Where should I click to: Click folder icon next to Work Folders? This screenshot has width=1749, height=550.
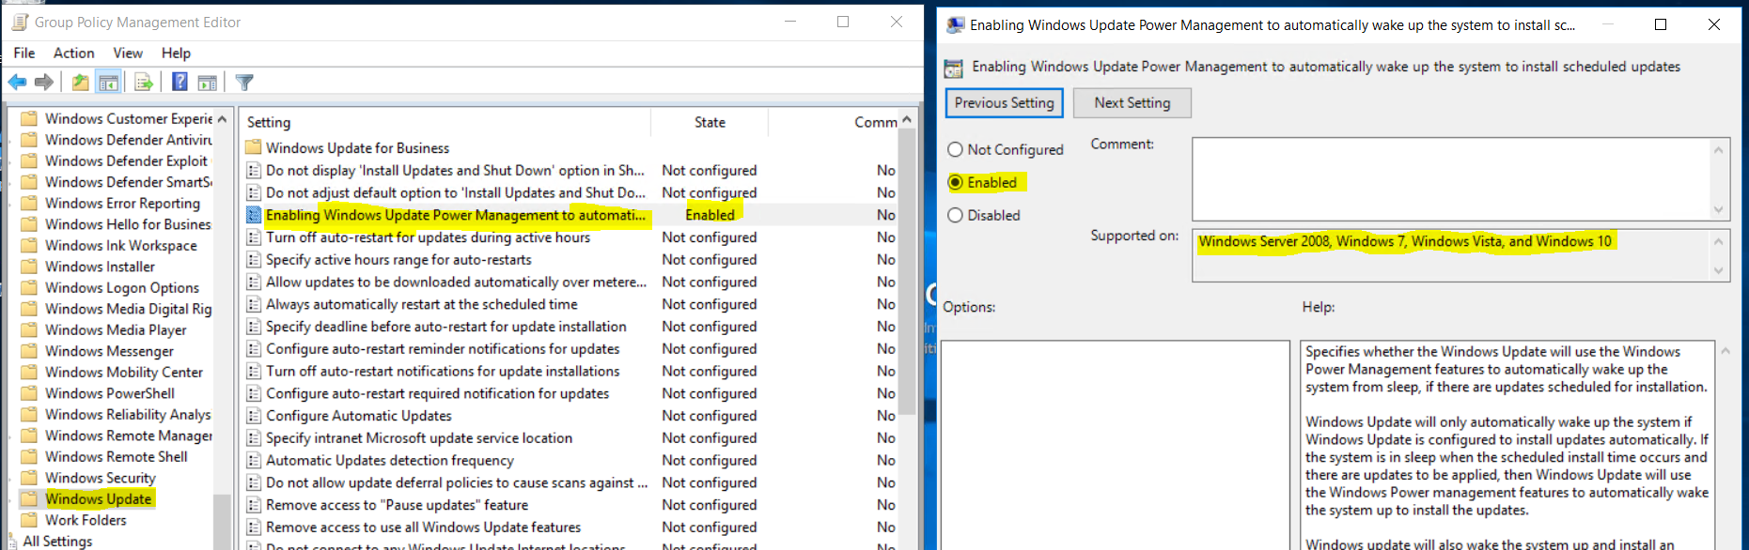[29, 520]
